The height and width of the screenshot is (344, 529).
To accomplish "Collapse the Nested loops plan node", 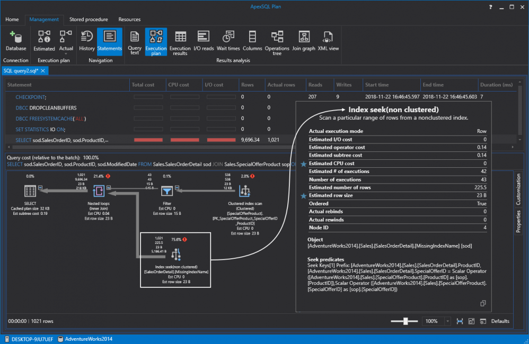I will tap(108, 187).
